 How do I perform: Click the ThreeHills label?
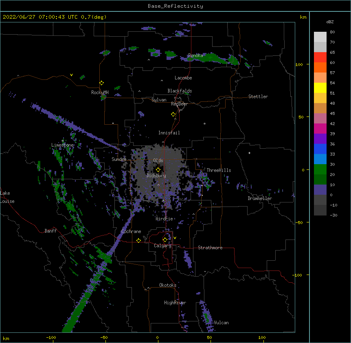(219, 170)
